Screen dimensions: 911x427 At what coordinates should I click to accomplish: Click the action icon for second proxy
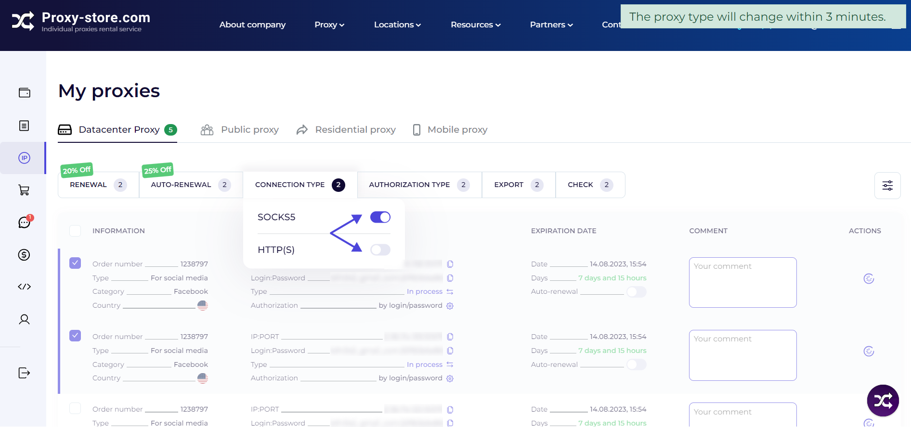[x=869, y=352]
